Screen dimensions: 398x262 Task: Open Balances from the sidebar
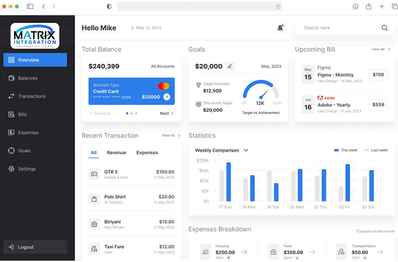point(27,78)
